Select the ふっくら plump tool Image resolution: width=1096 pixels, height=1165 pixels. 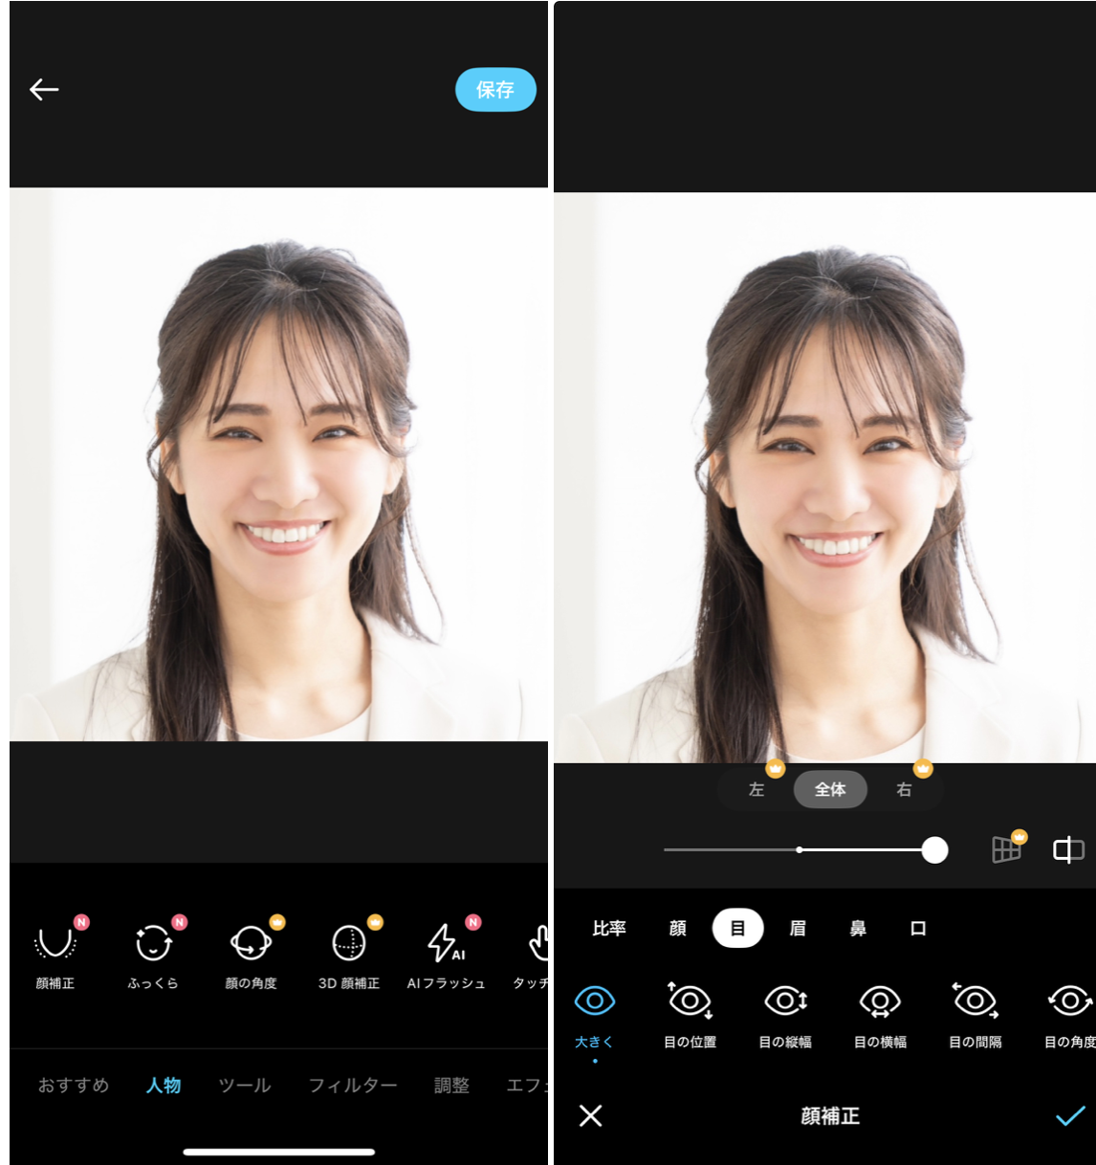[153, 953]
